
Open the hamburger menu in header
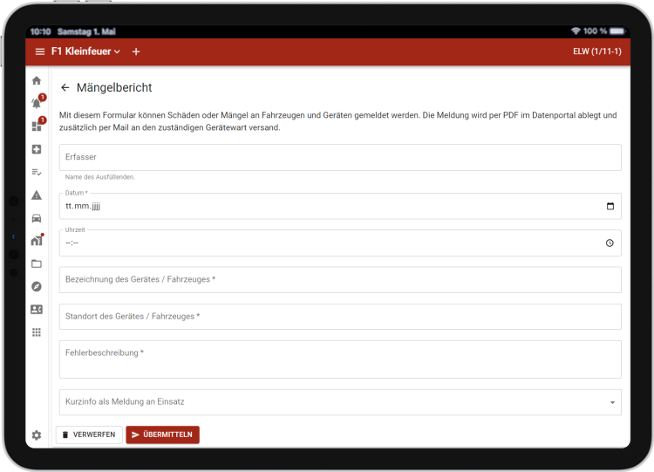tap(39, 51)
